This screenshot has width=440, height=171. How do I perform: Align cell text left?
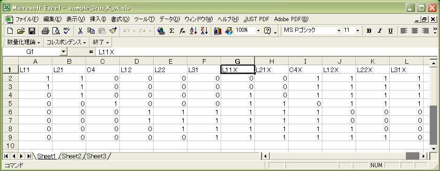click(x=403, y=31)
